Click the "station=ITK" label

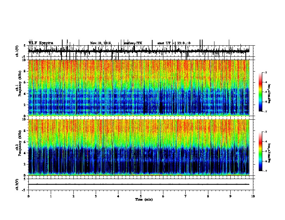pos(133,43)
